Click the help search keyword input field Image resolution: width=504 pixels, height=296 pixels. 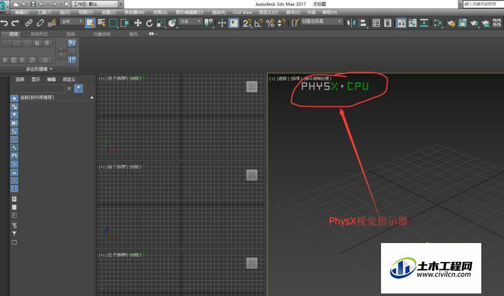point(483,4)
